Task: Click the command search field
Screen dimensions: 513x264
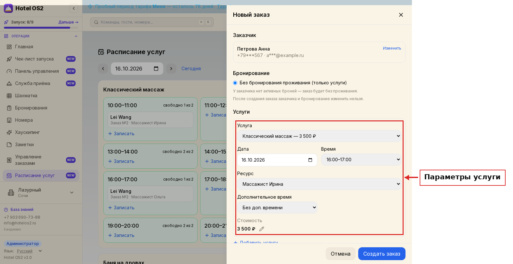Action: click(152, 22)
